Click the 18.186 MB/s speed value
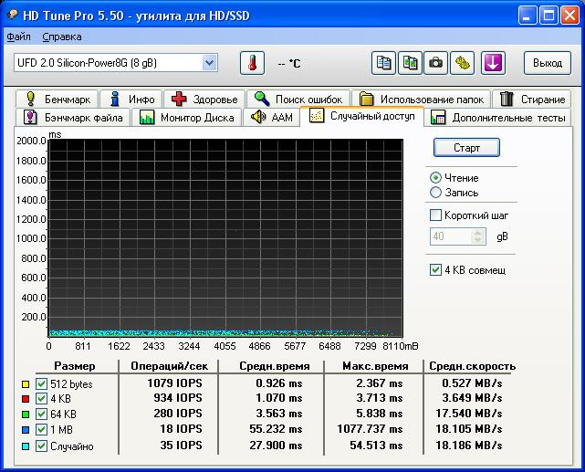The width and height of the screenshot is (585, 472). tap(468, 446)
